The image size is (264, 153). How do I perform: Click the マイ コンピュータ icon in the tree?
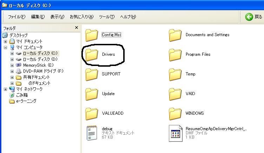12,47
